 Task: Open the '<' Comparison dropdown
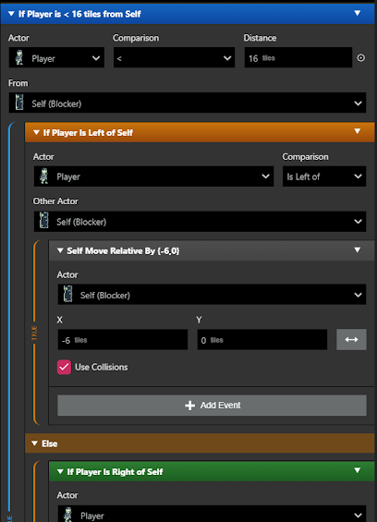(175, 57)
